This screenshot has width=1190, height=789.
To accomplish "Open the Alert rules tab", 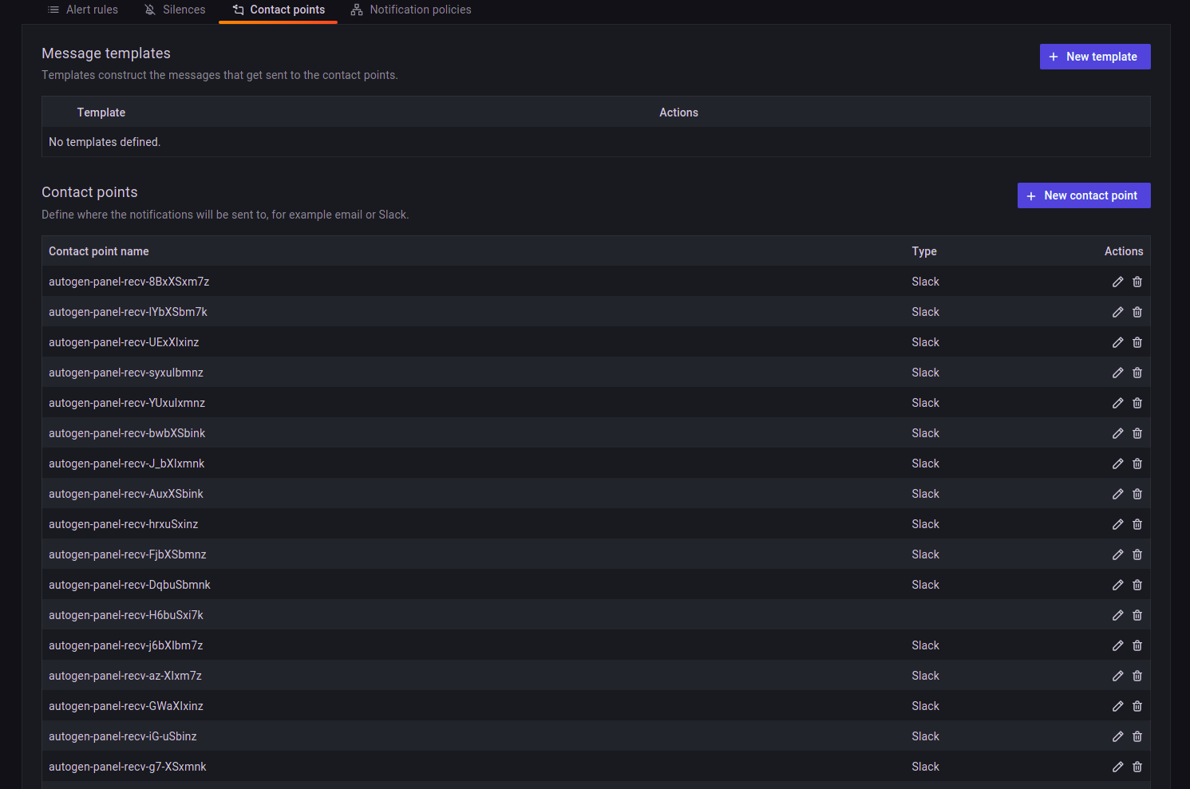I will (82, 10).
